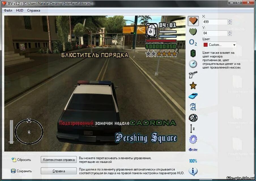Open the gothic letter A zone name settings
256x181 pixels.
(193, 107)
